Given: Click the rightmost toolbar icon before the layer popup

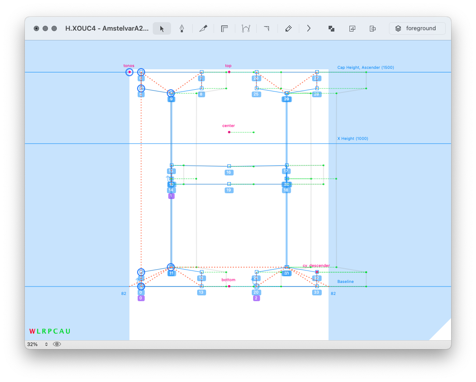Looking at the screenshot, I should (x=373, y=28).
